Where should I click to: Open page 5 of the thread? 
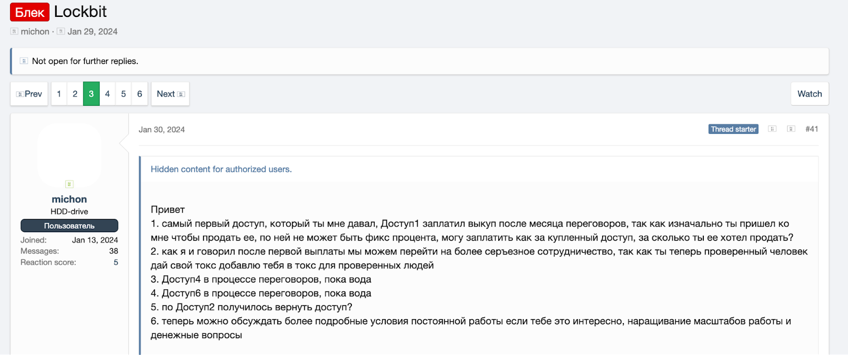(123, 94)
